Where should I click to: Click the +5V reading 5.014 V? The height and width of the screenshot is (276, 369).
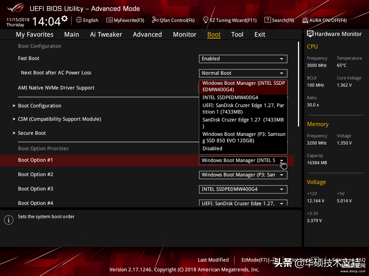344,201
